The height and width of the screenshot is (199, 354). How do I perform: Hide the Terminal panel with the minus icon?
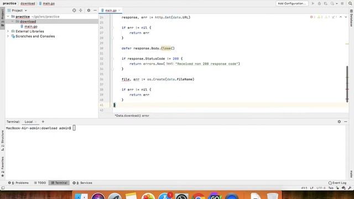[346, 122]
